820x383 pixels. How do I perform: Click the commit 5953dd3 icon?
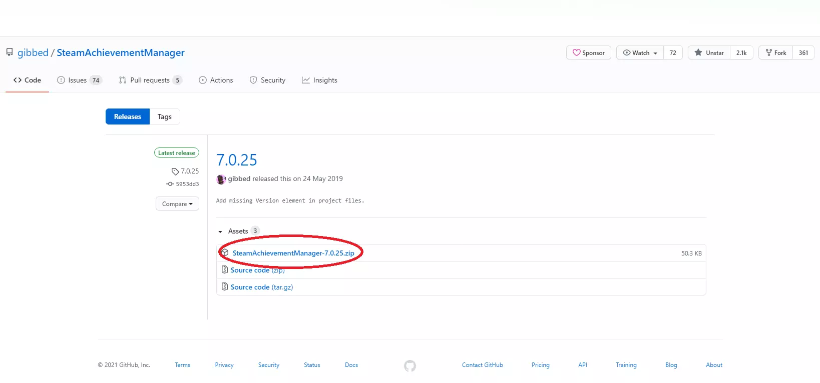[170, 184]
